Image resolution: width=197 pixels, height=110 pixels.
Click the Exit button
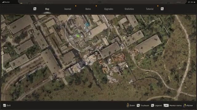[x=7, y=105]
